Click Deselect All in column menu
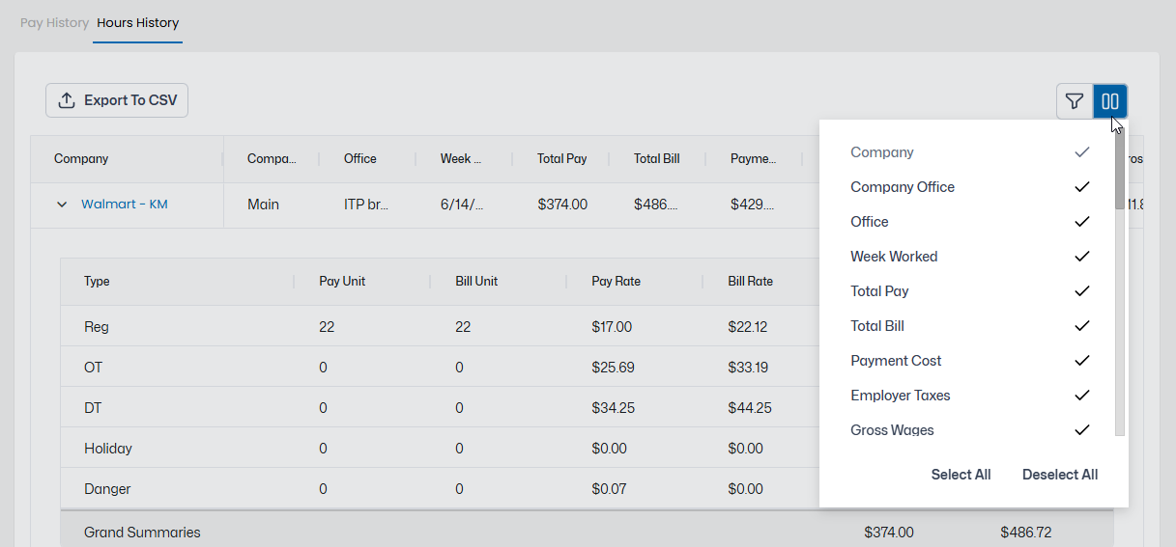The width and height of the screenshot is (1176, 547). tap(1060, 475)
